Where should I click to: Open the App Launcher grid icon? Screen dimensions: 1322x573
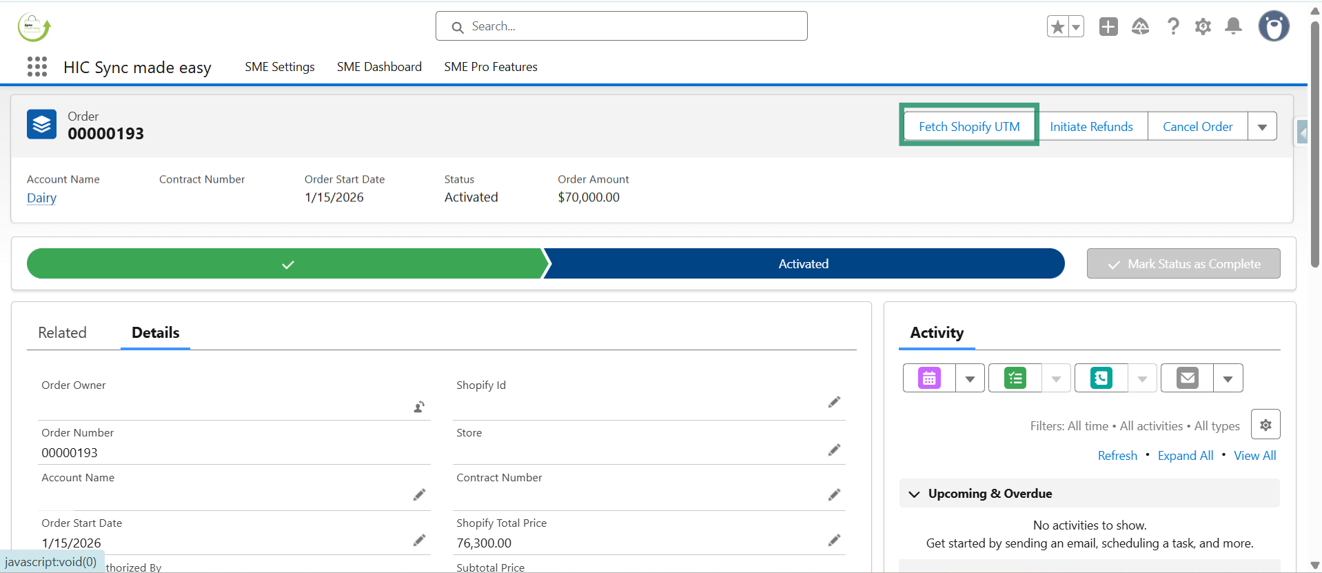(x=37, y=67)
